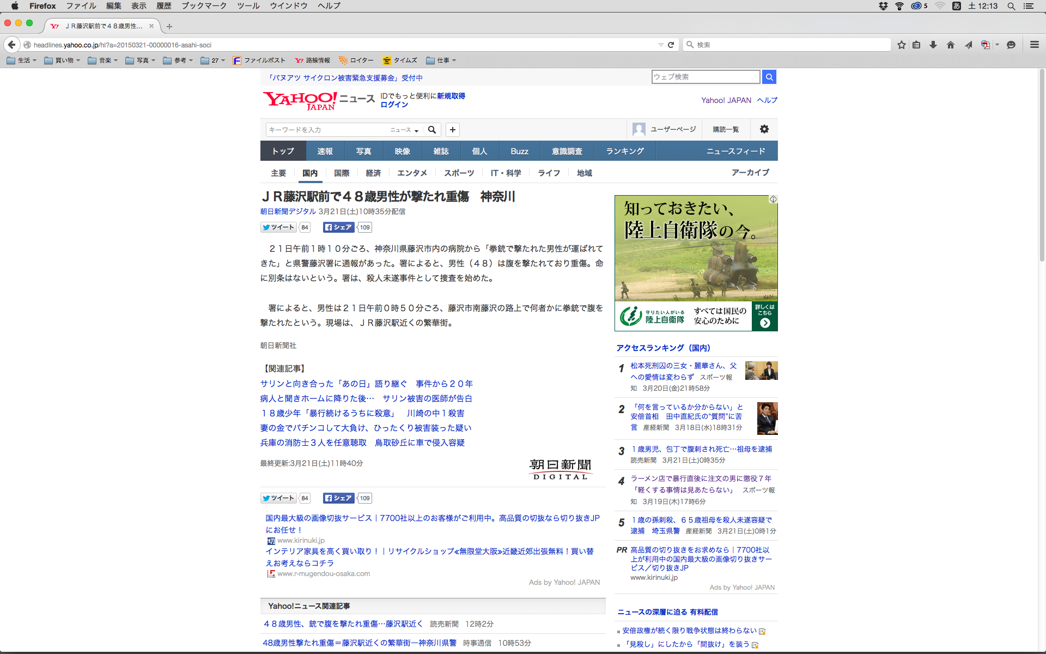1046x654 pixels.
Task: Expand the ニュース category dropdown in keyword search
Action: click(404, 130)
